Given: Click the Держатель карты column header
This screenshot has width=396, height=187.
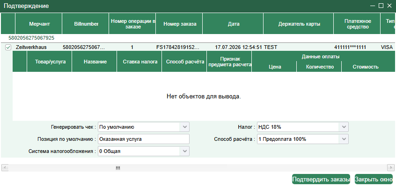Looking at the screenshot, I should coord(299,24).
